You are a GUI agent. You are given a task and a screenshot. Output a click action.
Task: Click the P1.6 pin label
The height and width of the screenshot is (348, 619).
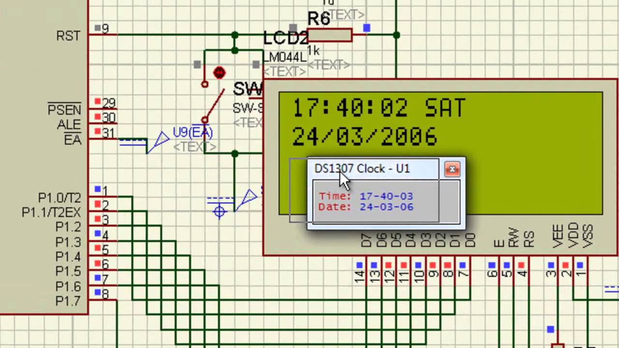click(x=68, y=287)
